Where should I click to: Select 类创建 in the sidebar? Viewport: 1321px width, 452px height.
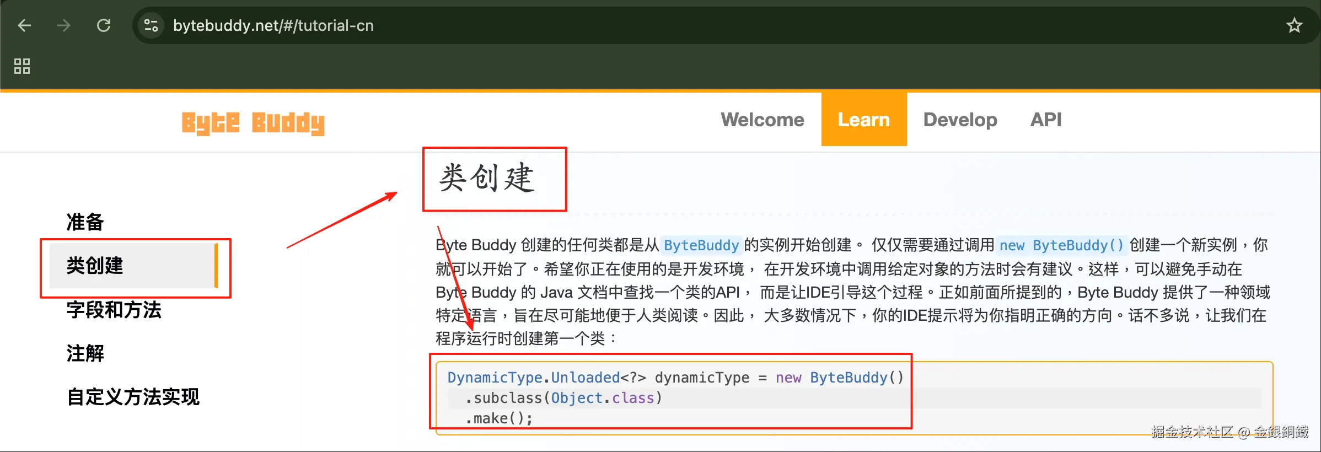pos(133,266)
